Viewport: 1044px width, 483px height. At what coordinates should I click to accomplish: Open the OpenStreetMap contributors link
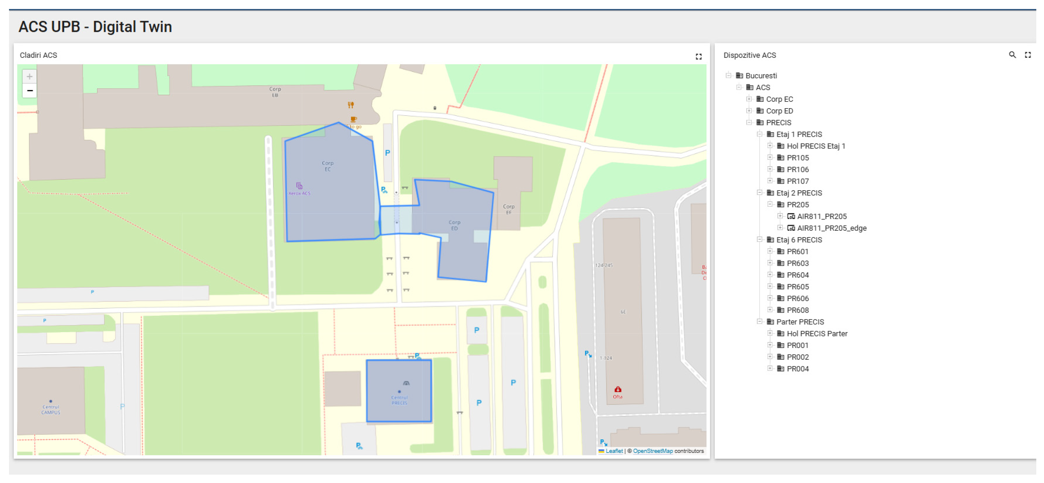coord(653,451)
